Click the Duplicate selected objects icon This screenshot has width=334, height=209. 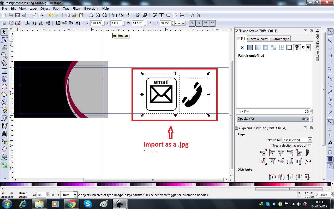tap(115, 15)
